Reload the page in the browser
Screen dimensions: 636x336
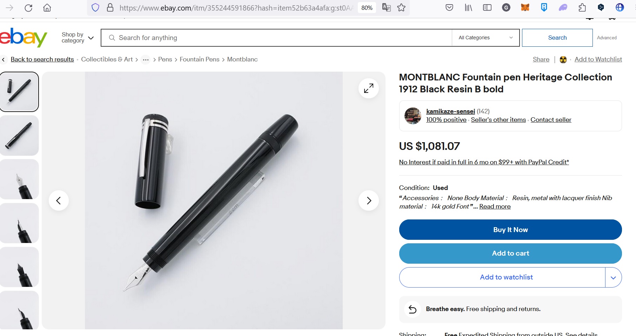coord(28,8)
